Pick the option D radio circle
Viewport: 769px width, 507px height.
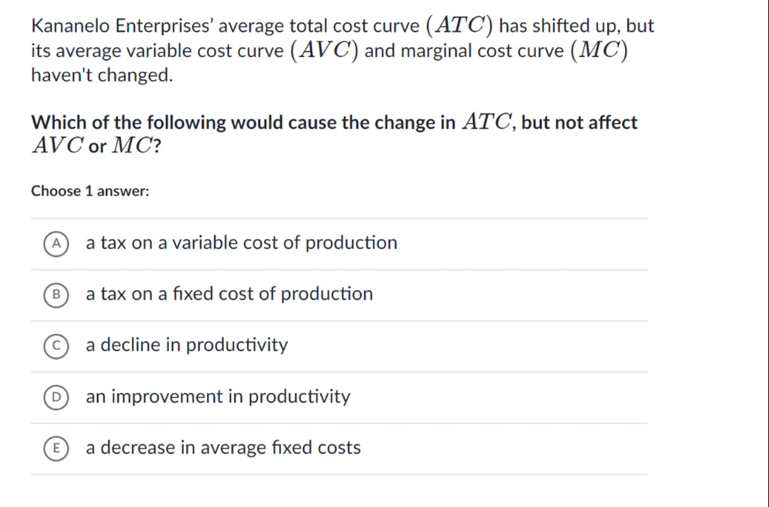(56, 397)
